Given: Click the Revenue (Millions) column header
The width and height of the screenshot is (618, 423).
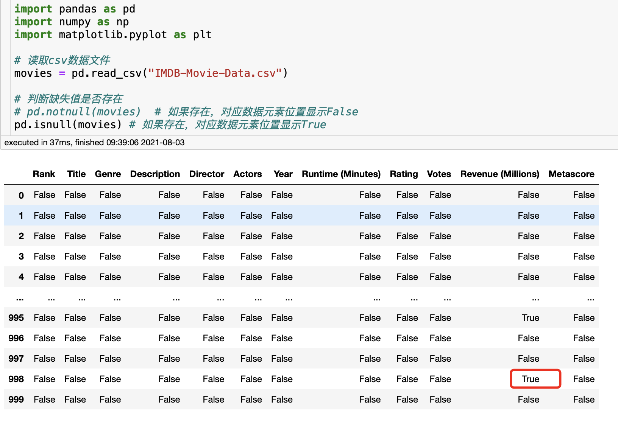Looking at the screenshot, I should pyautogui.click(x=500, y=174).
